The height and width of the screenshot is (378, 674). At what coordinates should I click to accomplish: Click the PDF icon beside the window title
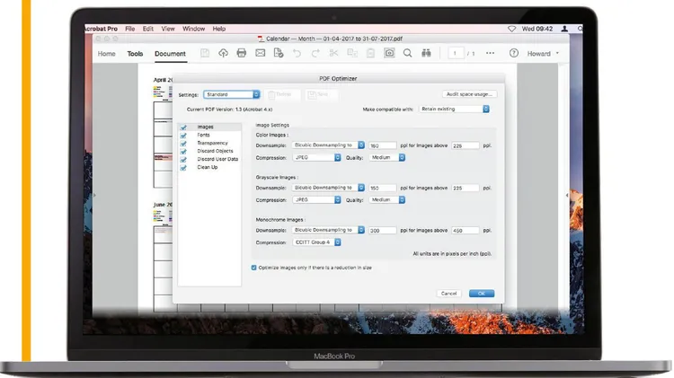pyautogui.click(x=261, y=39)
